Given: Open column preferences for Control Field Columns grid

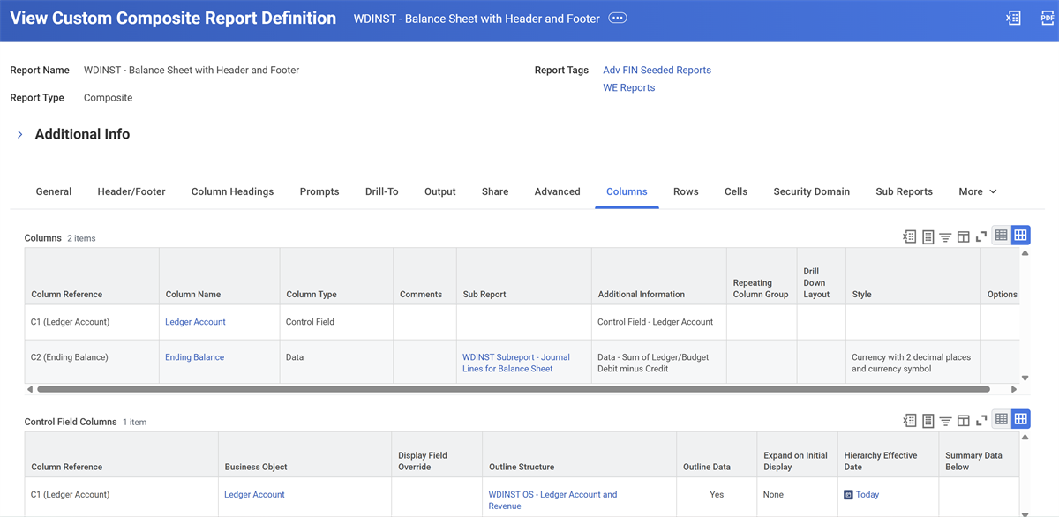Looking at the screenshot, I should (964, 421).
